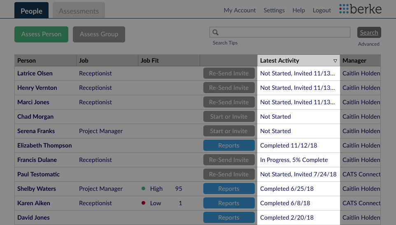The height and width of the screenshot is (225, 396).
Task: Open Reports for Shelby Waters
Action: [229, 189]
